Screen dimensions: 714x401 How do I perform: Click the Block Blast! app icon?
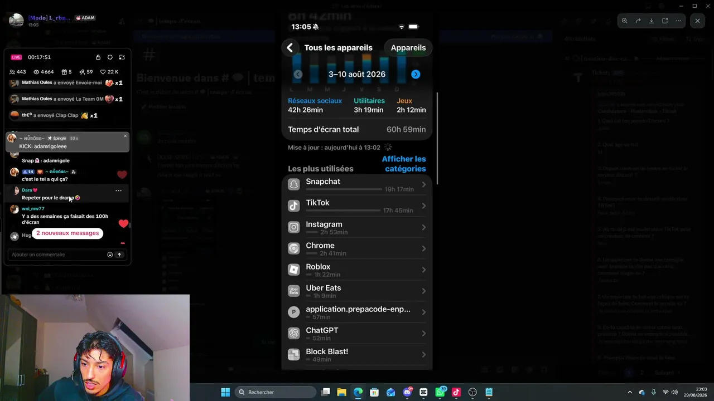[x=294, y=354]
